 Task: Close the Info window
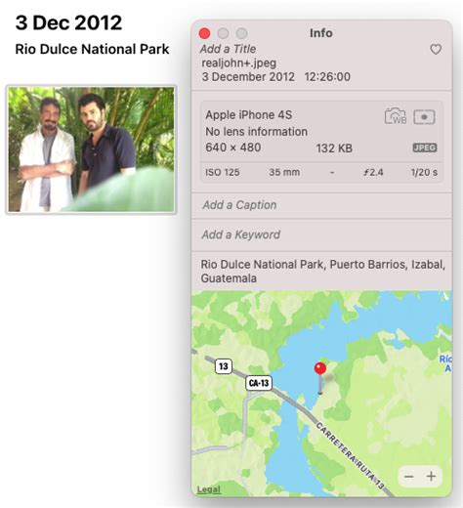[204, 33]
